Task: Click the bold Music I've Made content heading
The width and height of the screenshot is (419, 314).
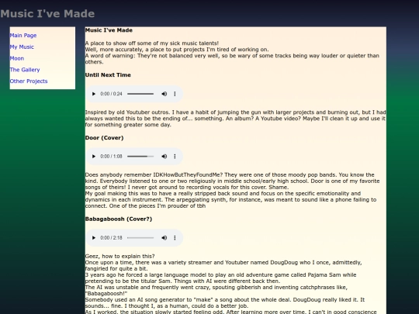Action: [109, 30]
